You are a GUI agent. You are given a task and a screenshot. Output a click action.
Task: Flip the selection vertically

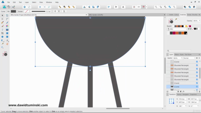(89, 7)
